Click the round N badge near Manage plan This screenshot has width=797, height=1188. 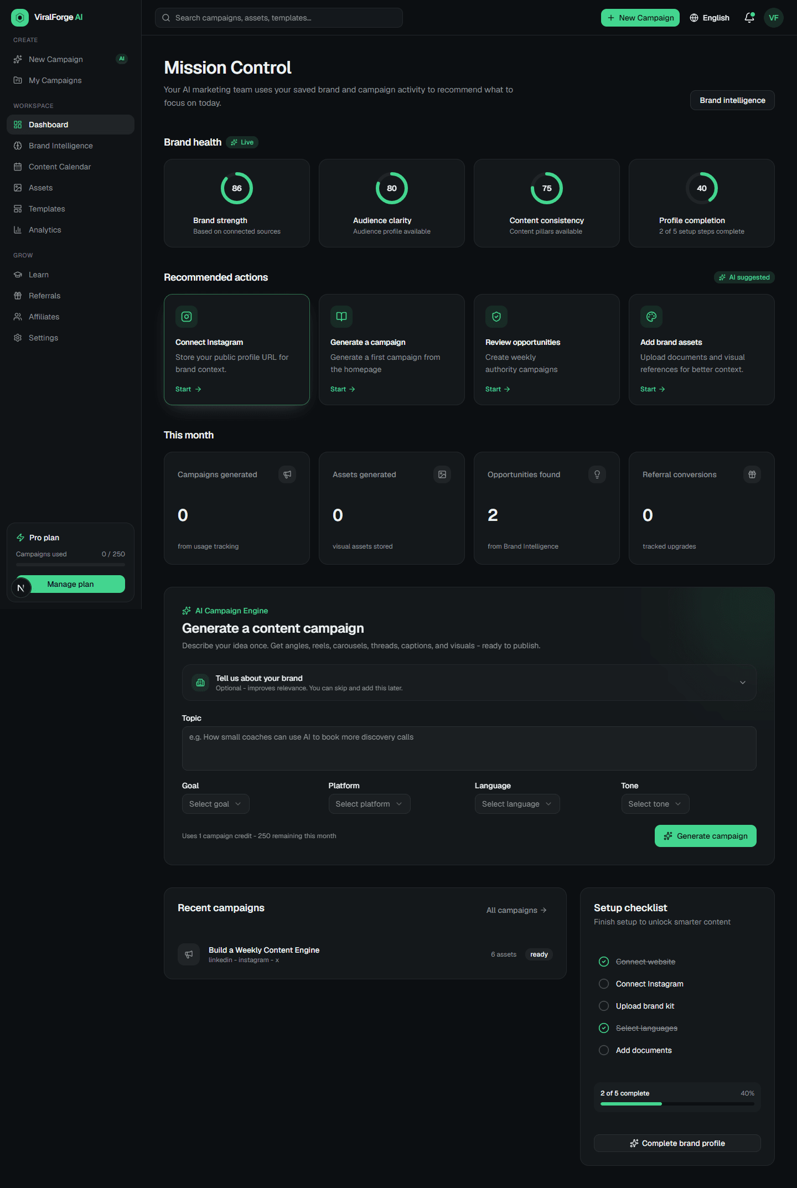[x=21, y=588]
